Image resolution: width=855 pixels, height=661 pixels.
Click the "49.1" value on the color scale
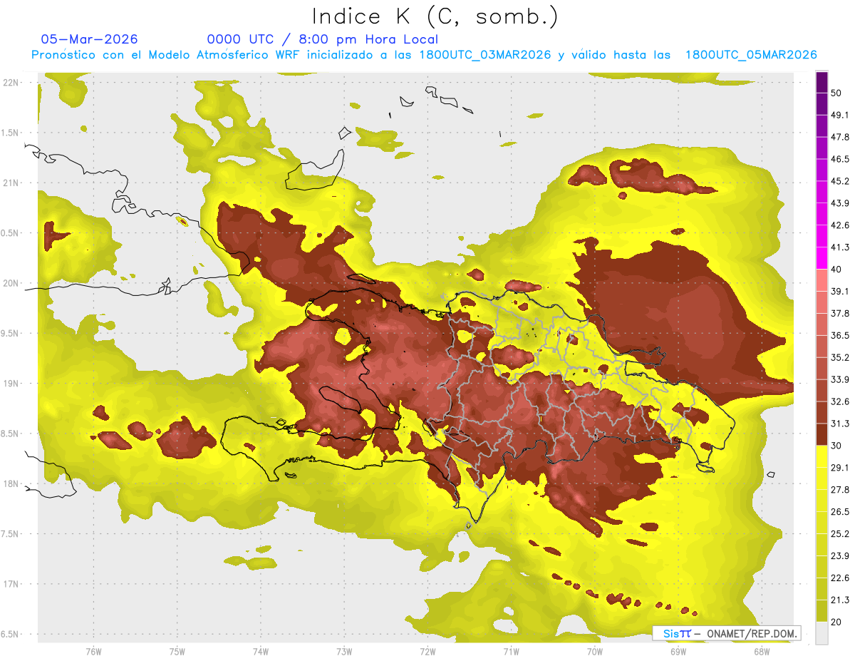pyautogui.click(x=840, y=115)
